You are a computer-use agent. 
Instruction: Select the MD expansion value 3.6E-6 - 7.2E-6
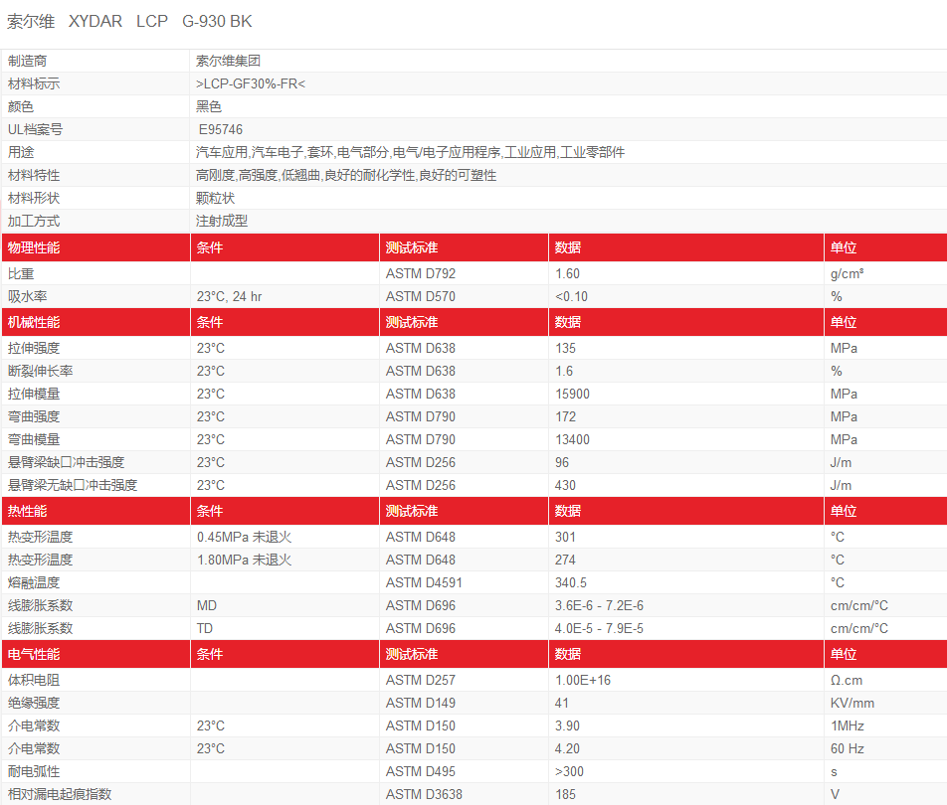point(599,606)
